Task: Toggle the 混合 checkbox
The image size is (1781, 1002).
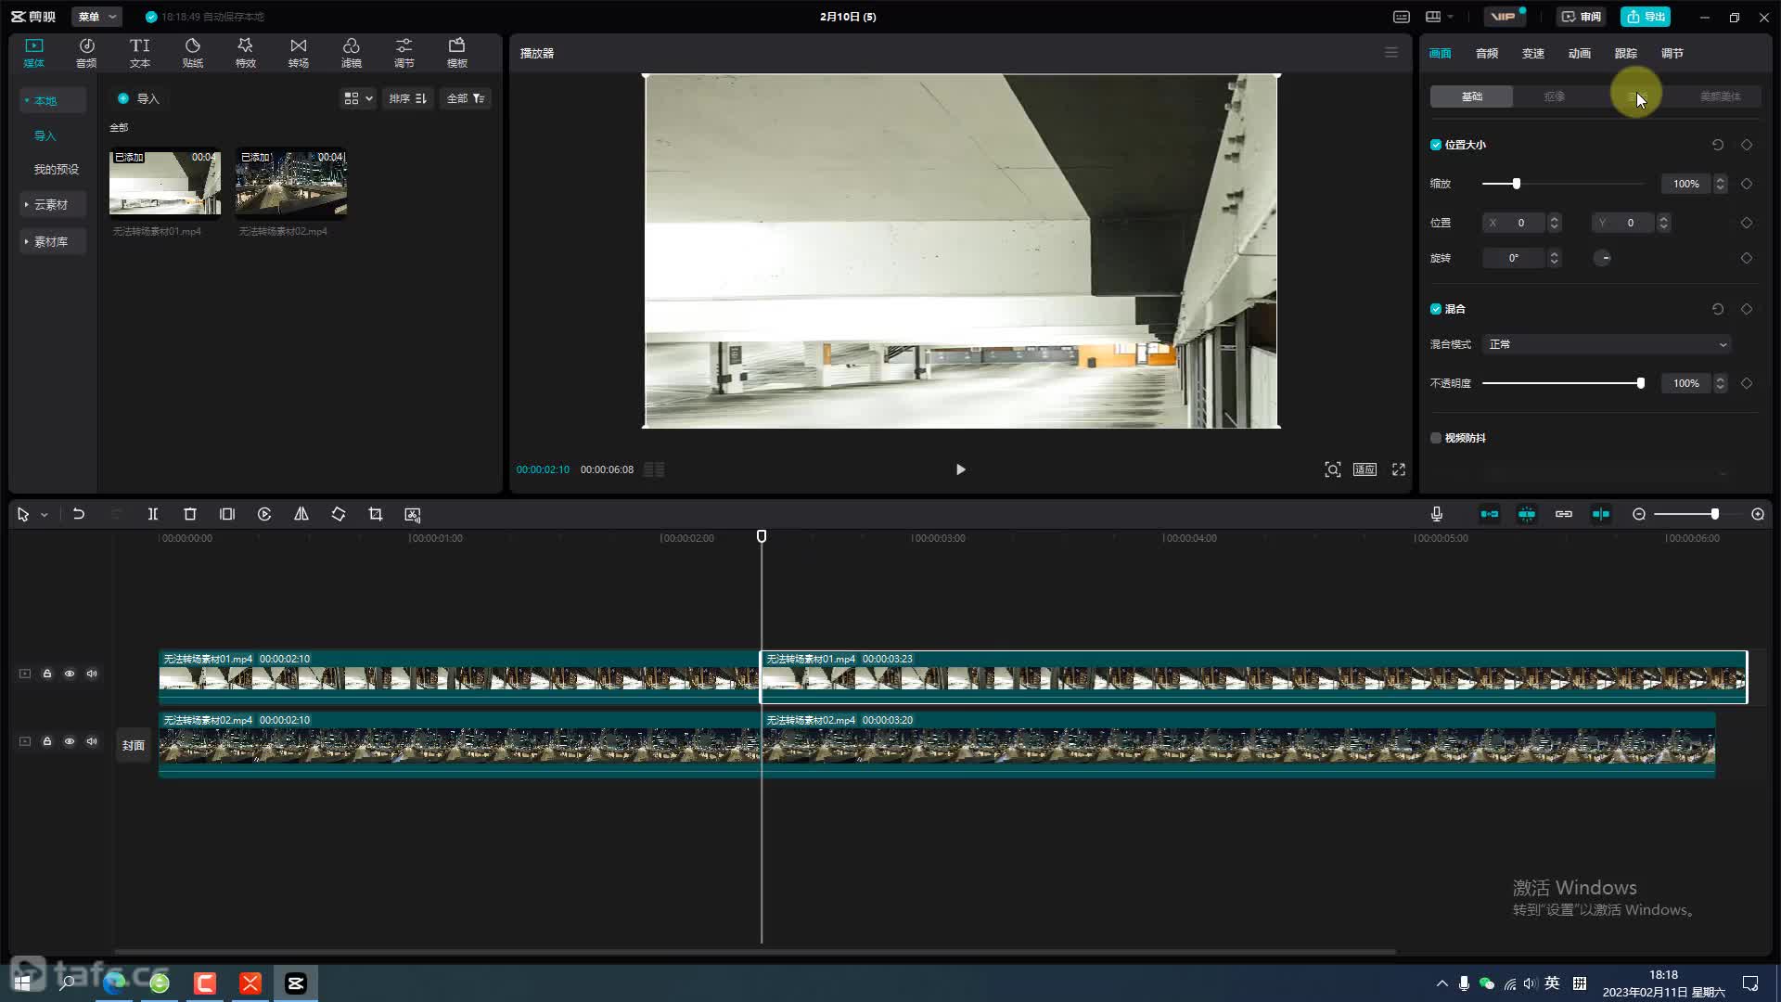Action: click(1436, 309)
